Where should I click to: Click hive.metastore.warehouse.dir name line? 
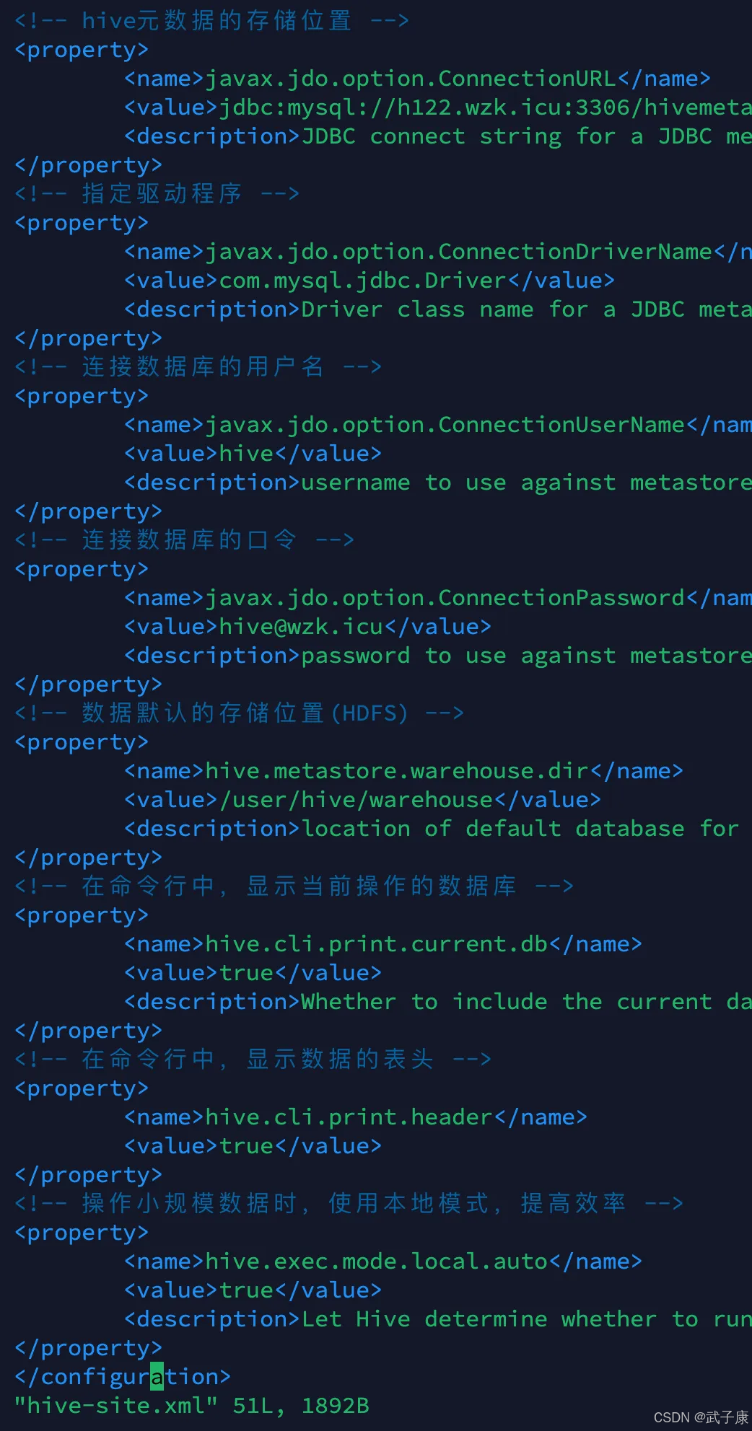(403, 771)
